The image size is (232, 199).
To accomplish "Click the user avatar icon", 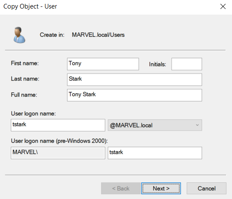I will tap(19, 35).
